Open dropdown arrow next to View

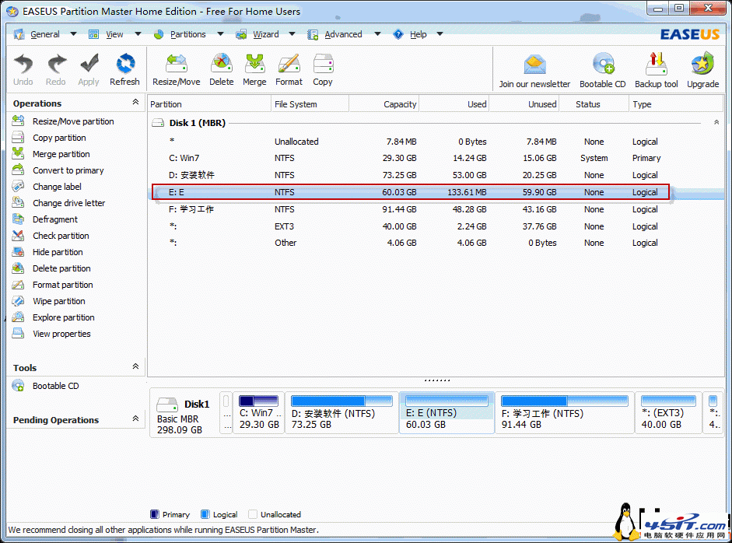[138, 34]
